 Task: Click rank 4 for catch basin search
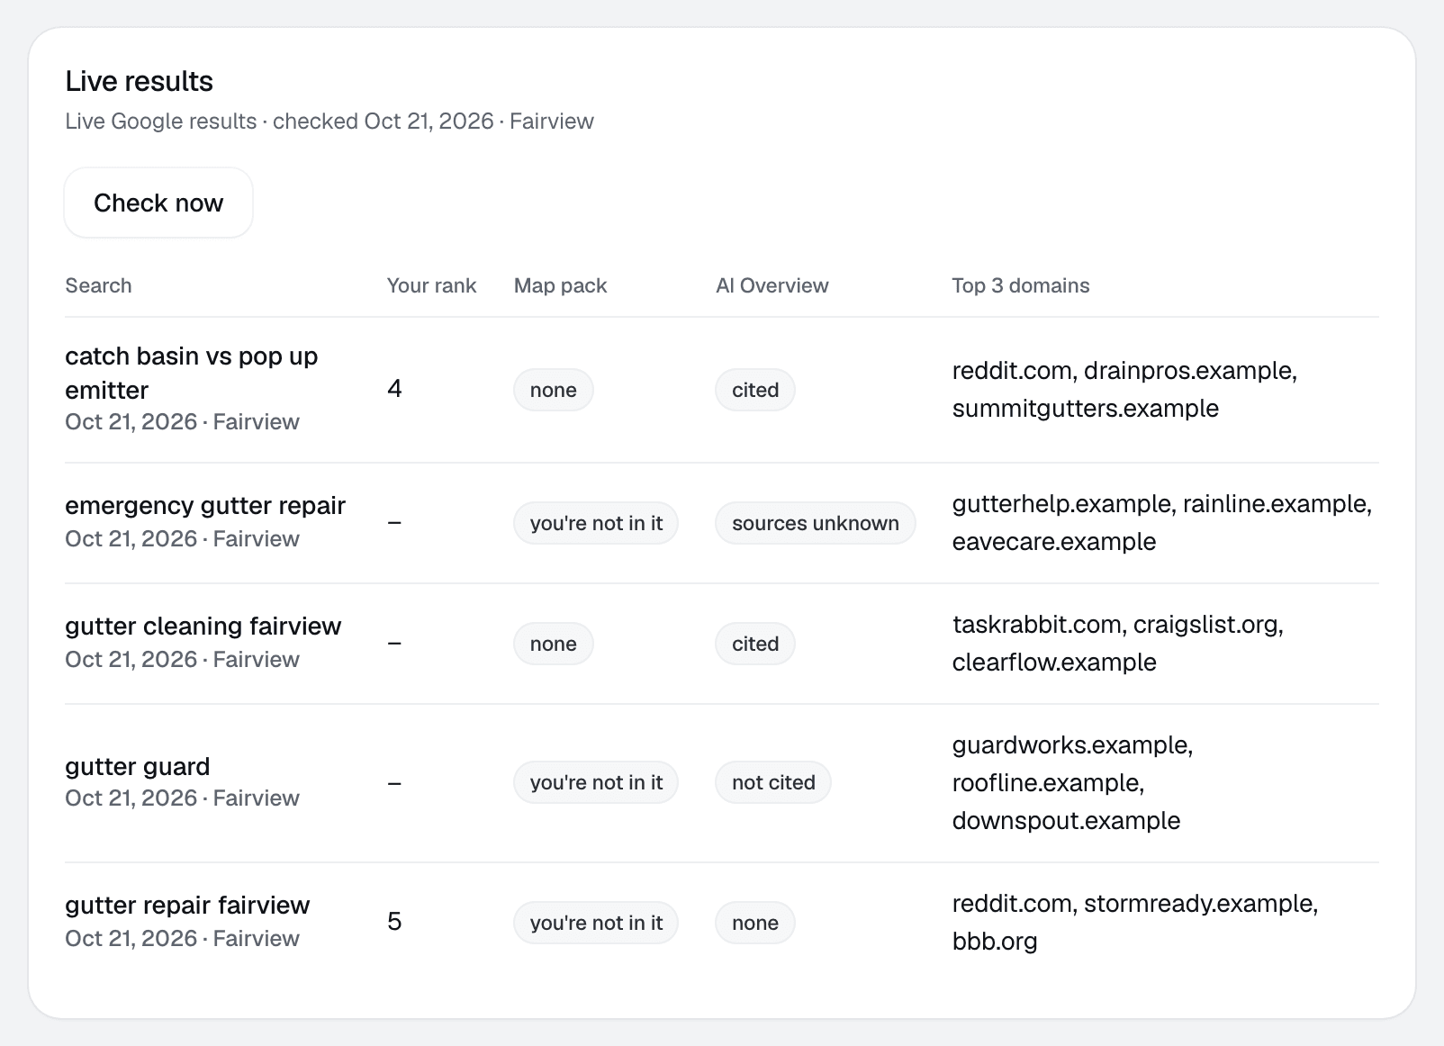click(x=394, y=389)
